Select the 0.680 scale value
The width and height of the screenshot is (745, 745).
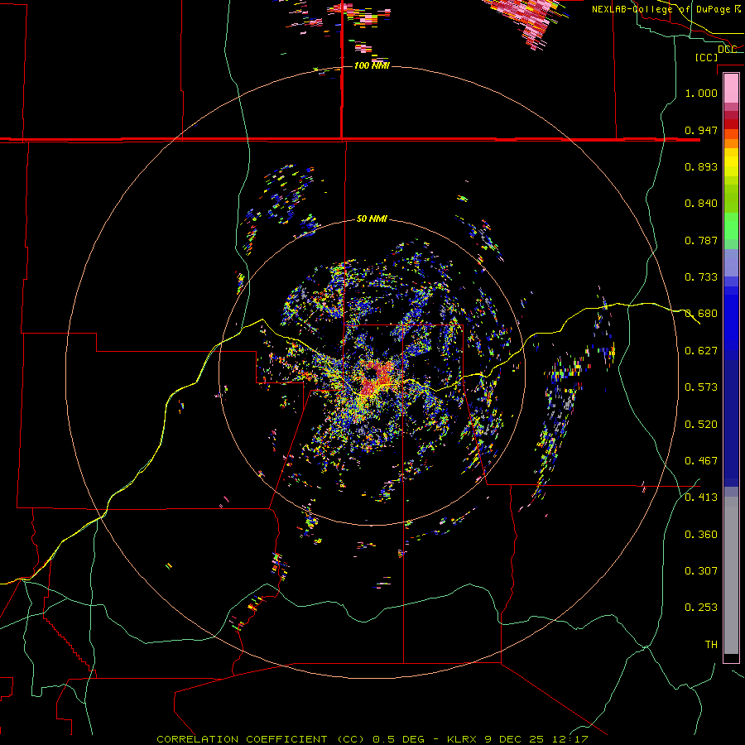701,314
